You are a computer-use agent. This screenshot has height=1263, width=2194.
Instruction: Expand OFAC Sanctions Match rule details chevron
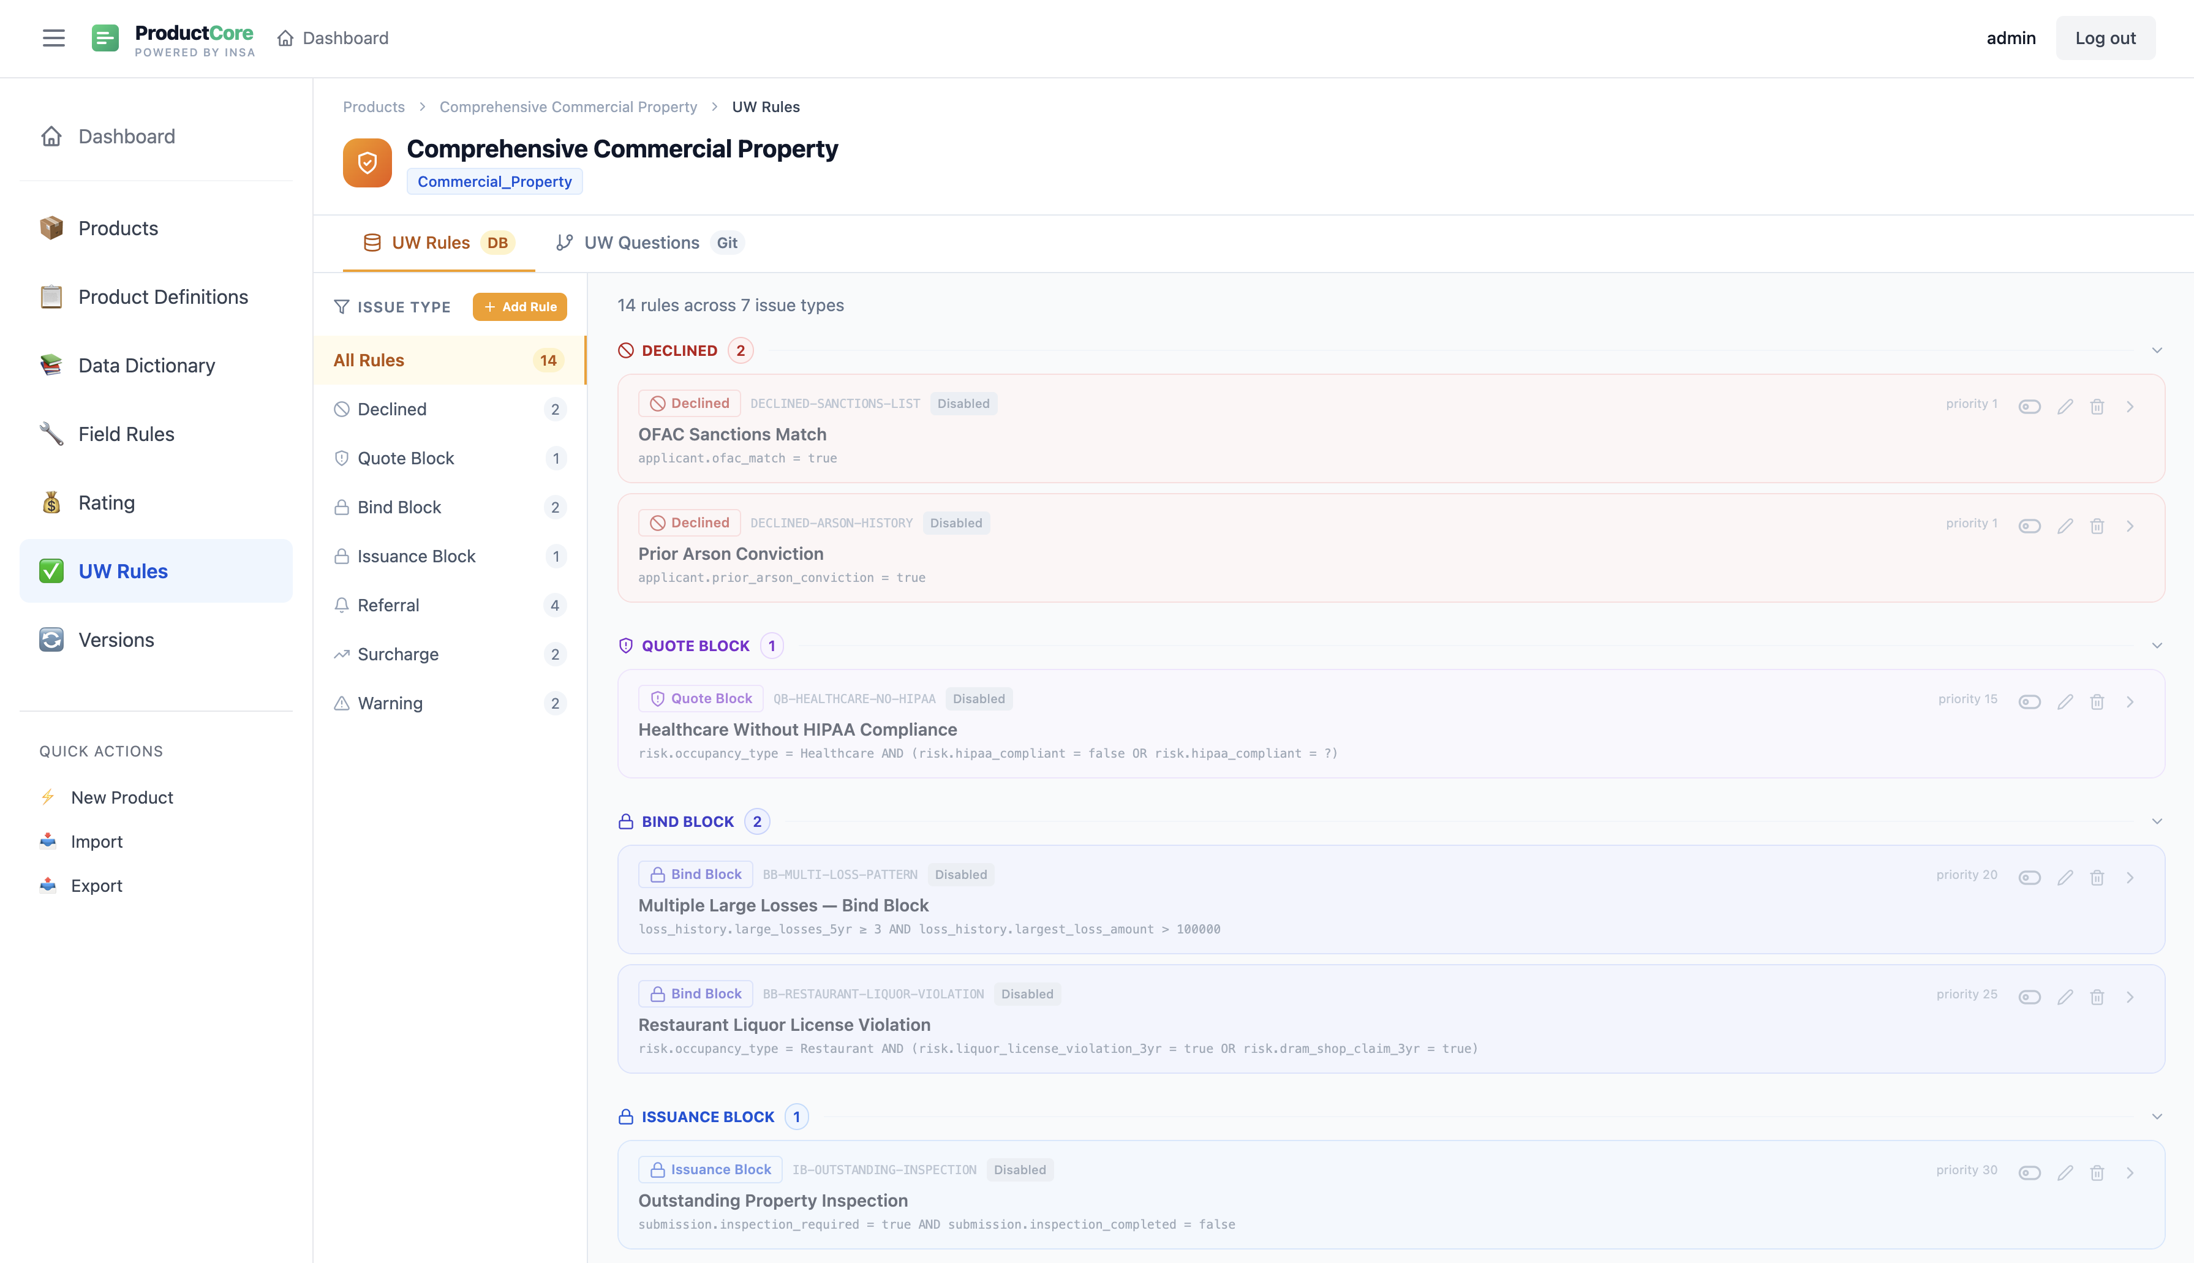coord(2130,406)
